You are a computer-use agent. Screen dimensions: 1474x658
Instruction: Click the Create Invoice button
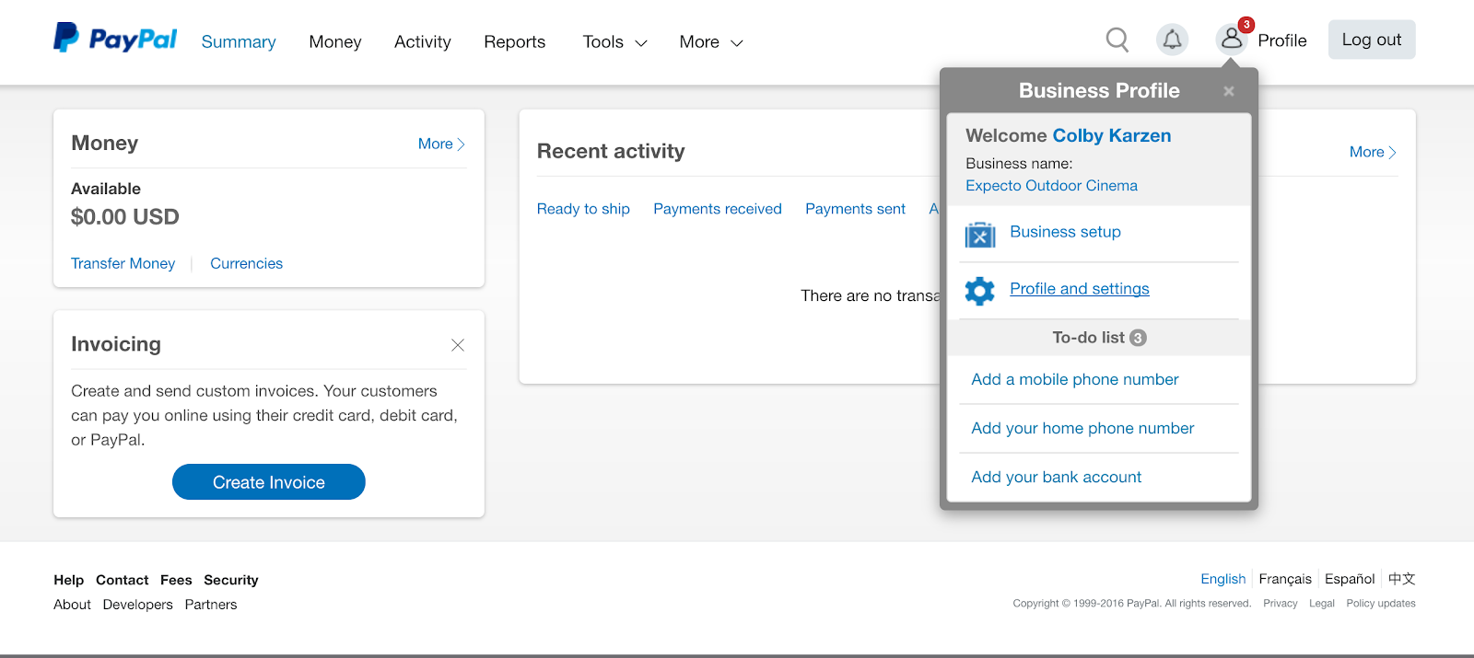[269, 482]
